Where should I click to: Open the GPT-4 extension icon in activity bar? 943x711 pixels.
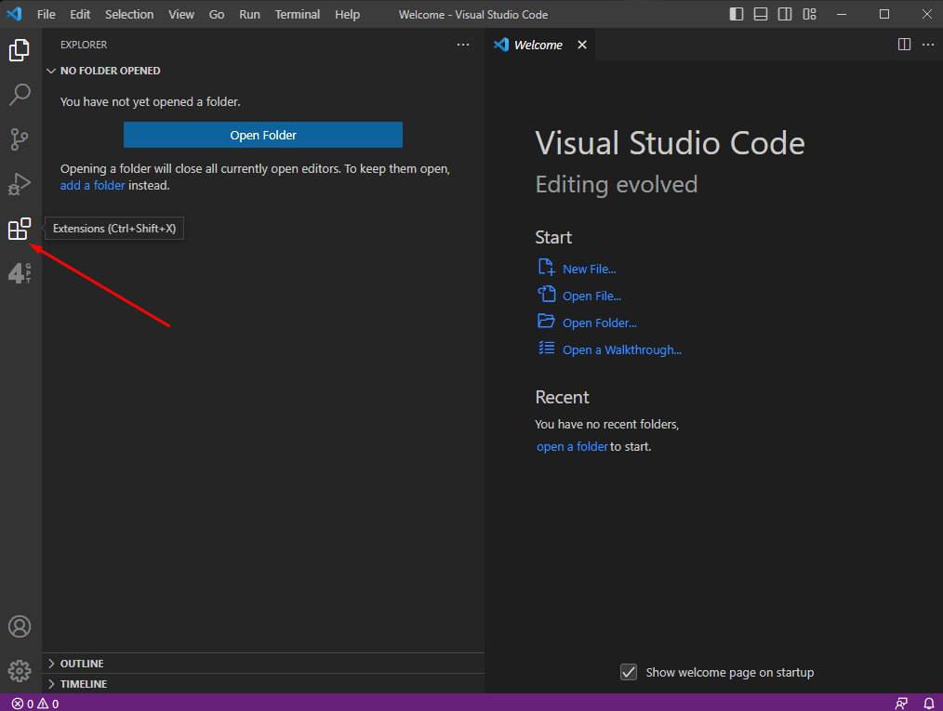tap(20, 273)
